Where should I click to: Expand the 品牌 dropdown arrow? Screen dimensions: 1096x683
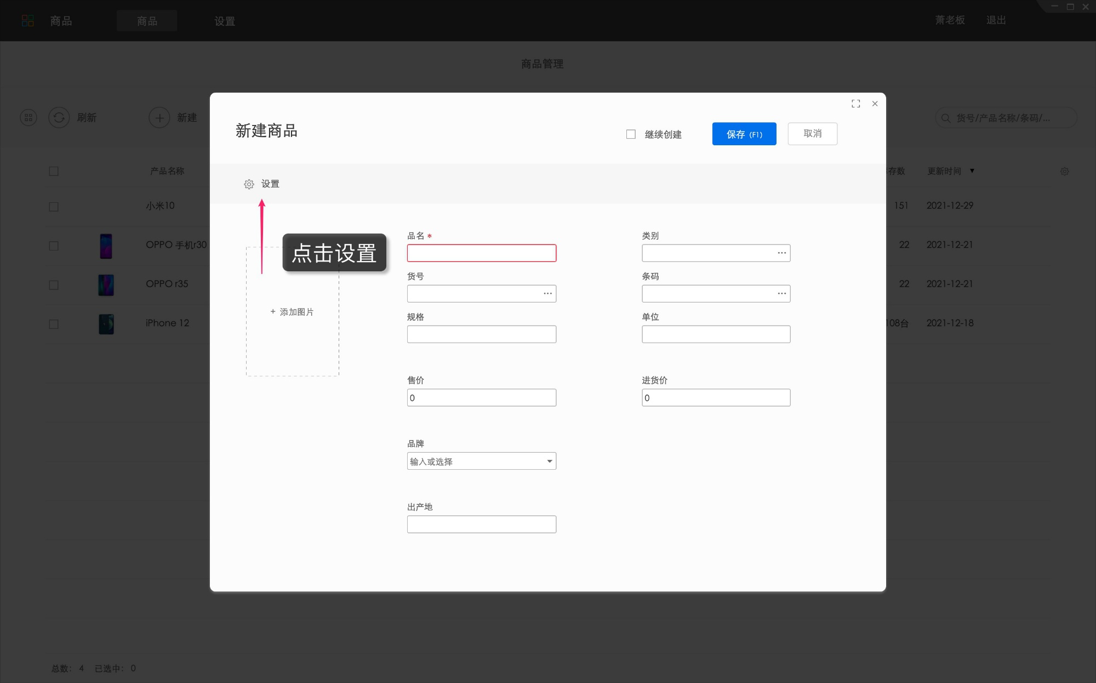pyautogui.click(x=549, y=462)
